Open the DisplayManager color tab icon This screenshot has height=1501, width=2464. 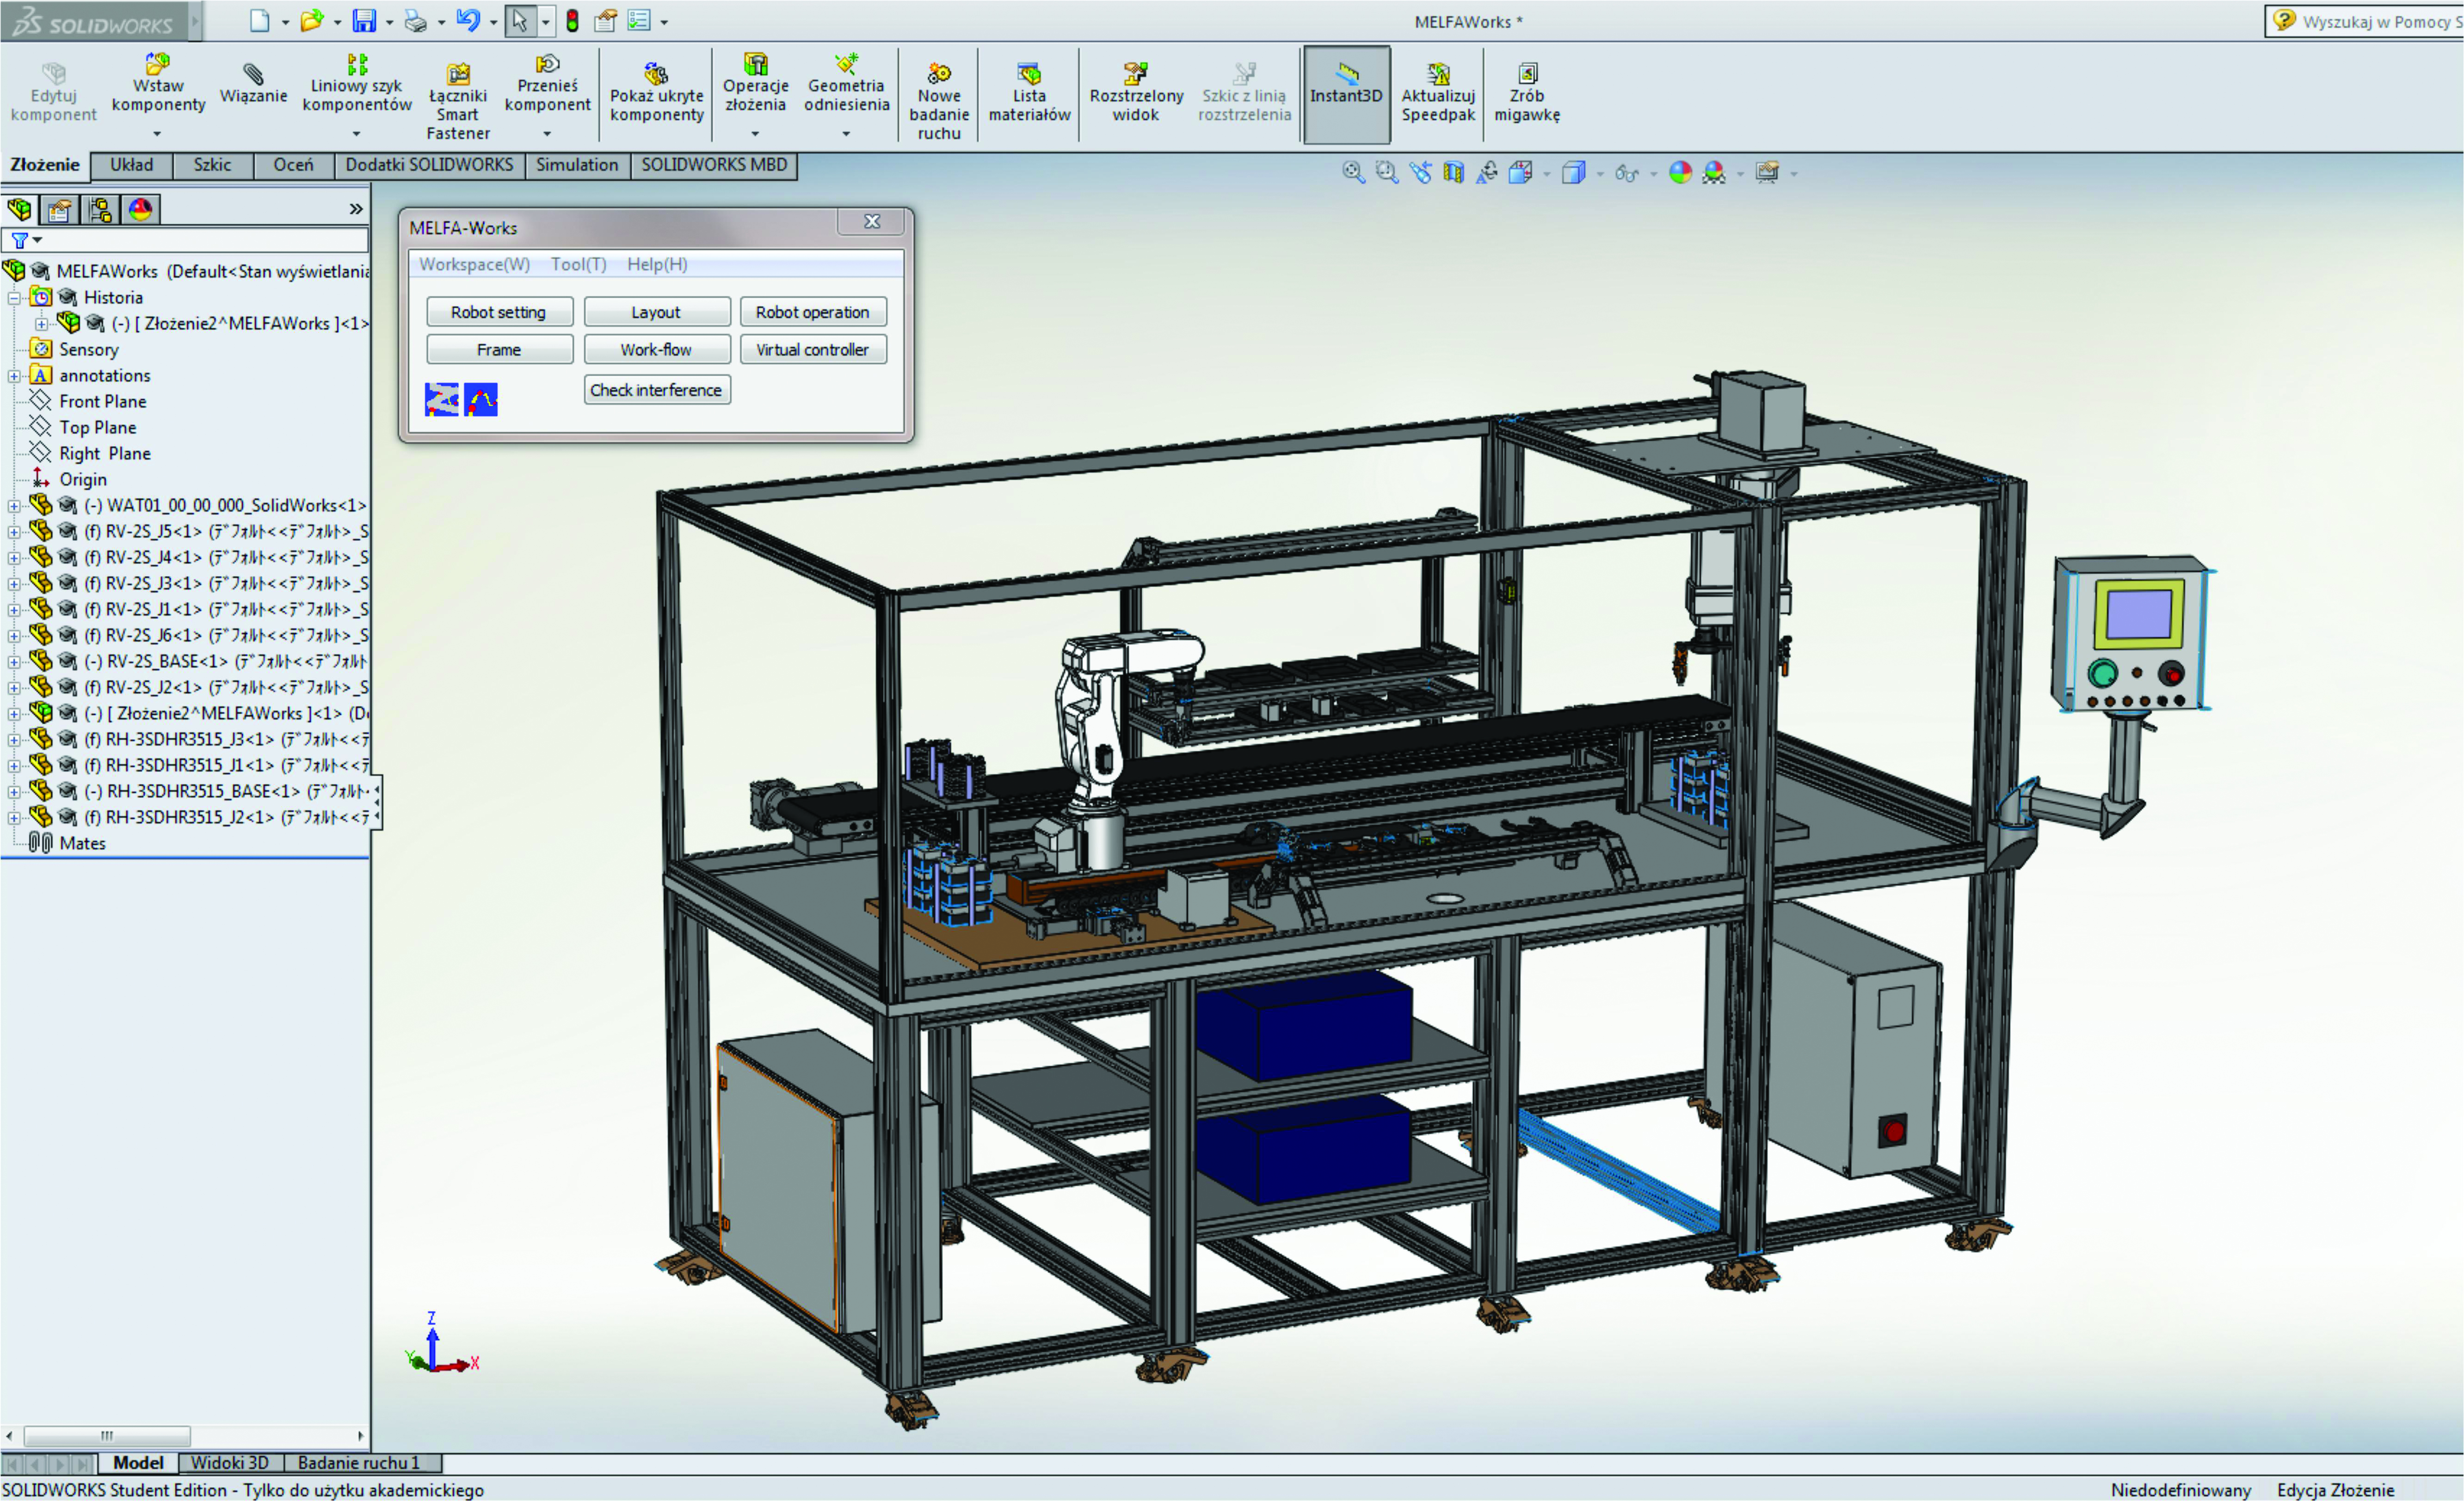140,209
